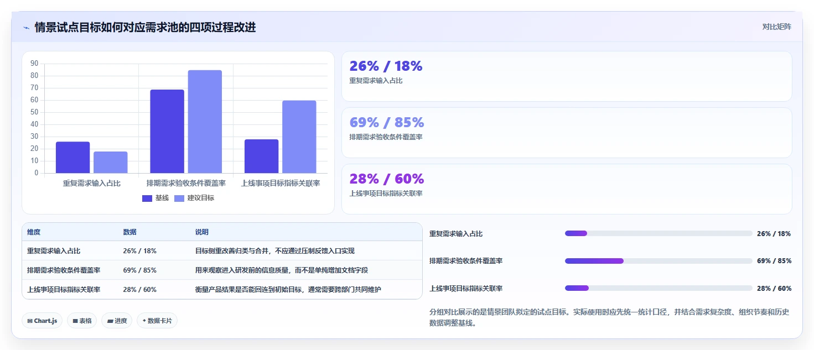Select table cell 排期需求验收条件覆盖率
Viewport: 814px width, 350px height.
click(64, 270)
